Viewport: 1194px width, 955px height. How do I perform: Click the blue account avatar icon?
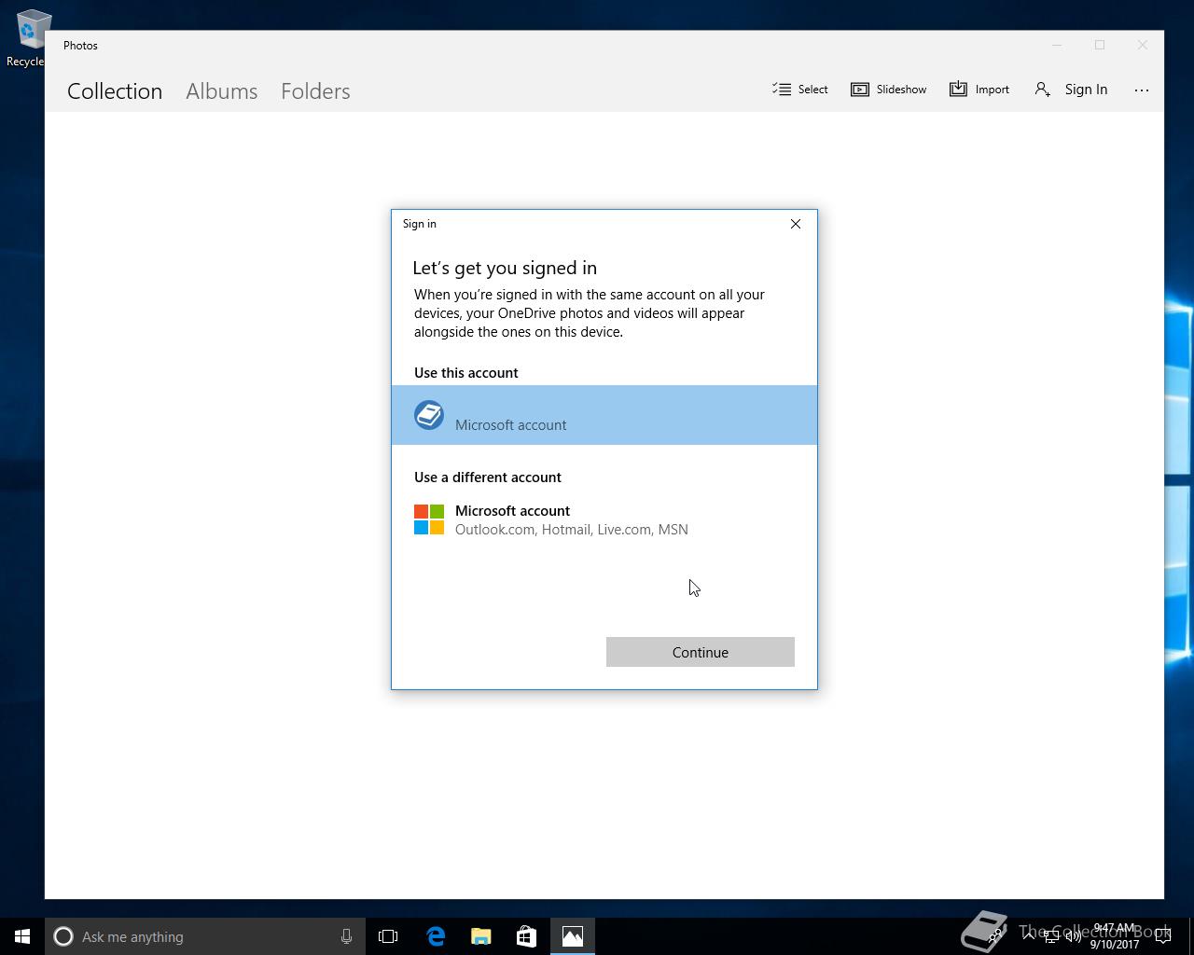click(429, 415)
